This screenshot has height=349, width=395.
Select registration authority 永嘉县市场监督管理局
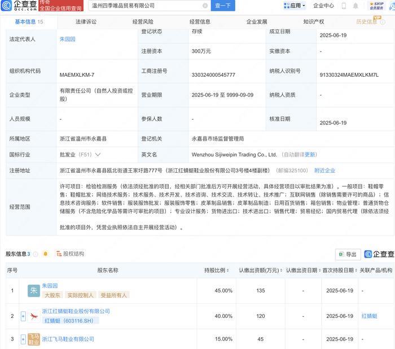click(218, 139)
